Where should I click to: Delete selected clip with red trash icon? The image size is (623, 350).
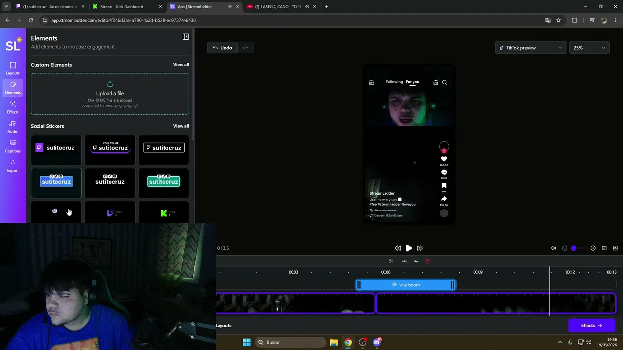pyautogui.click(x=428, y=262)
